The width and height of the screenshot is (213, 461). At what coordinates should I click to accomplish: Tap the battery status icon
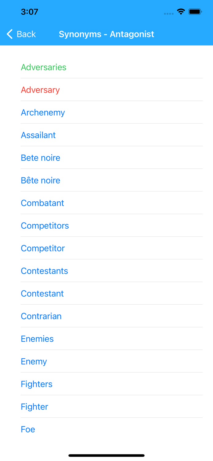coord(195,12)
